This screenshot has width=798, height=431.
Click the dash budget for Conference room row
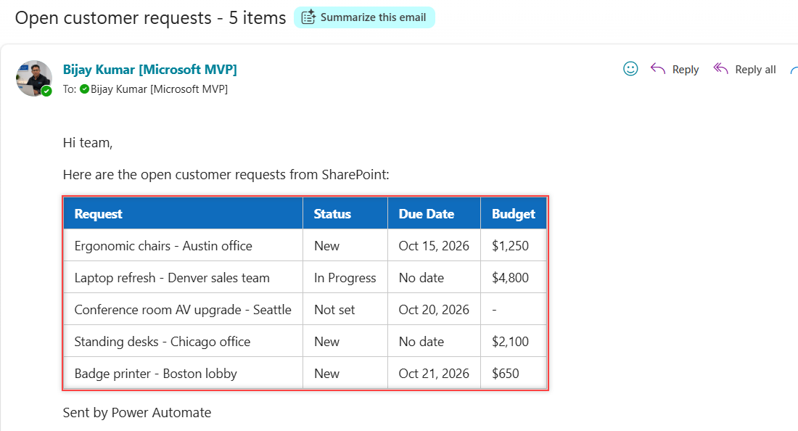(x=514, y=310)
